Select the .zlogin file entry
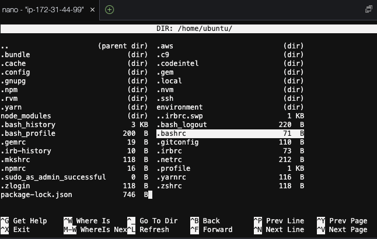 coord(74,186)
